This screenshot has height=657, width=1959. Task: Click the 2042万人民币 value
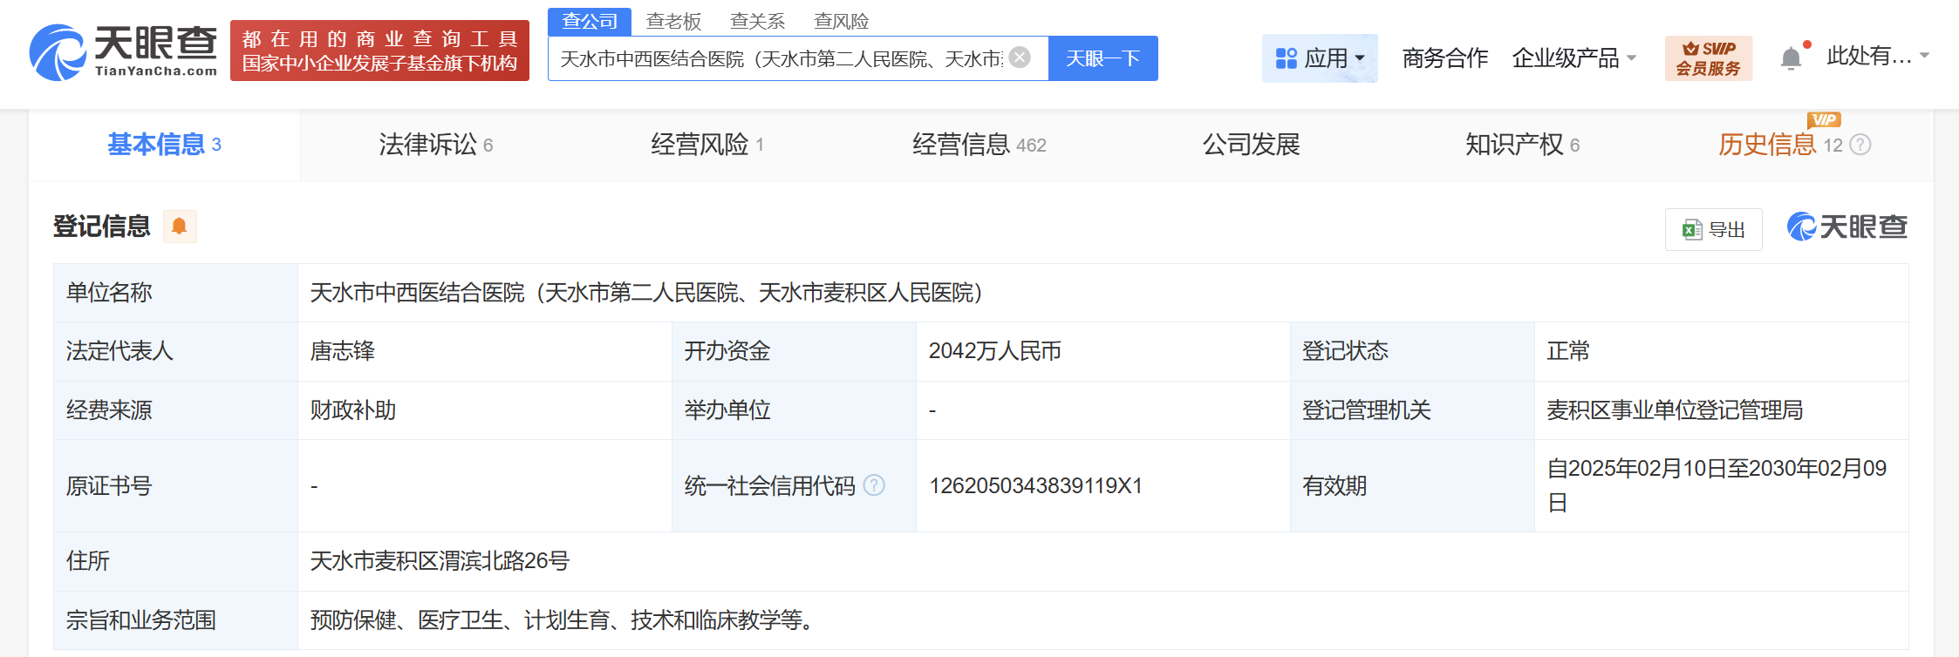pyautogui.click(x=994, y=351)
